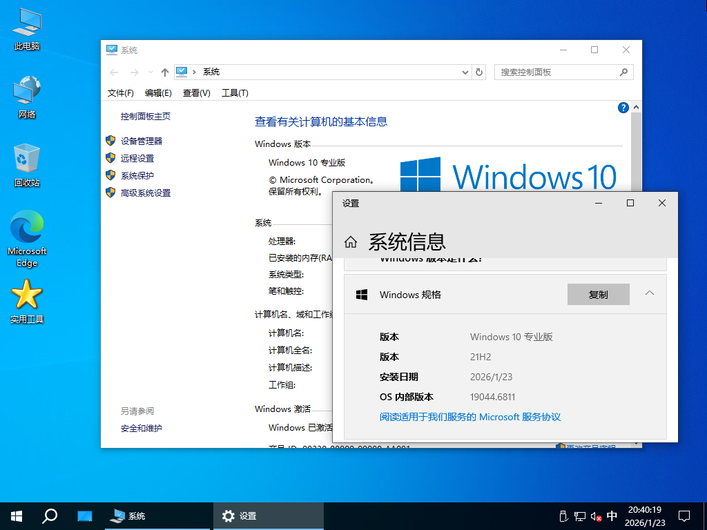Open the 查看 menu
Image resolution: width=707 pixels, height=530 pixels.
[196, 93]
